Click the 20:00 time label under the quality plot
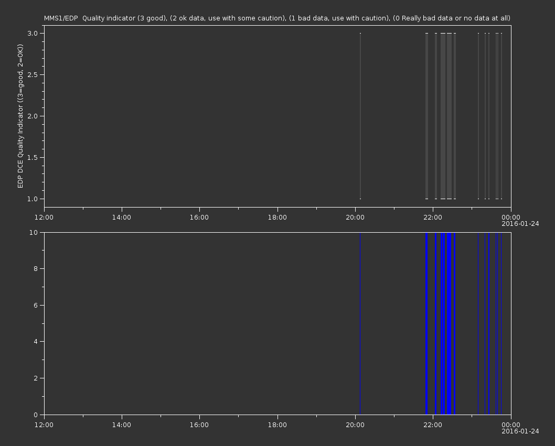 (x=355, y=217)
